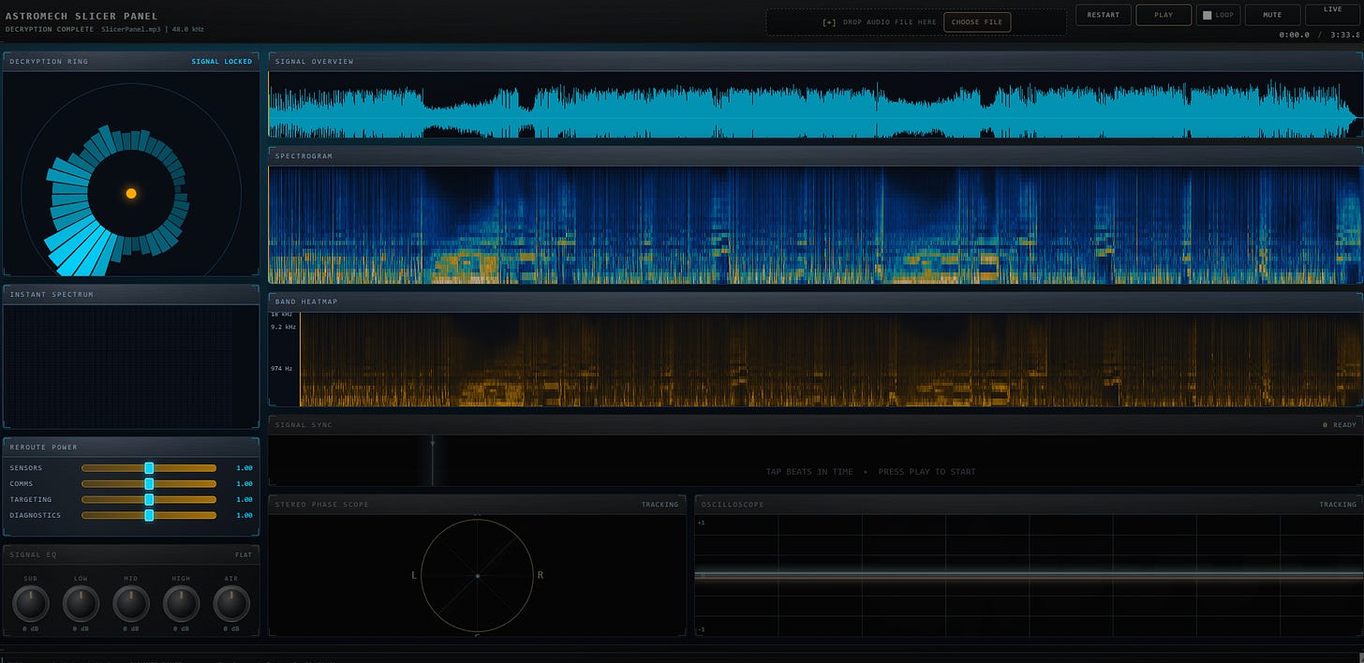Click the FLAT label in Signal EQ
1364x663 pixels.
coord(244,555)
